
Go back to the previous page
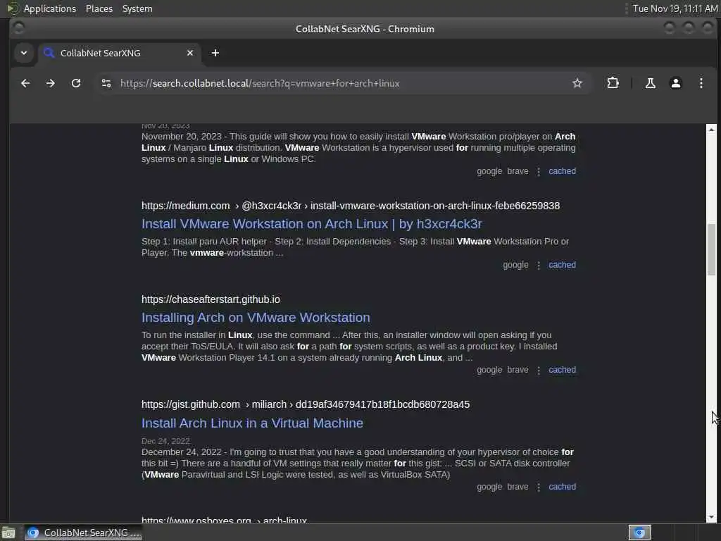coord(25,83)
